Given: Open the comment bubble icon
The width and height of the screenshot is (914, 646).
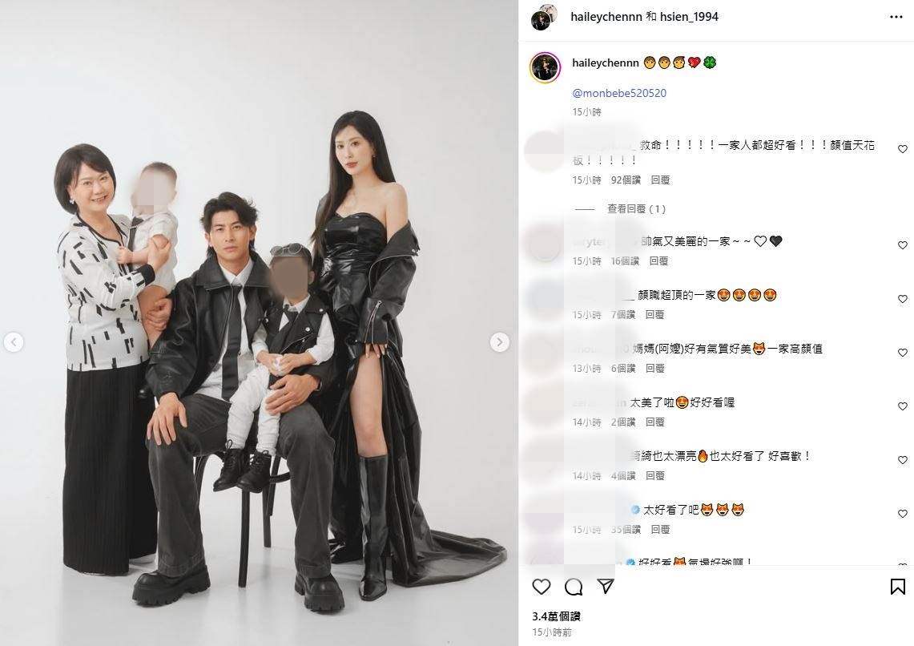Looking at the screenshot, I should [x=574, y=587].
